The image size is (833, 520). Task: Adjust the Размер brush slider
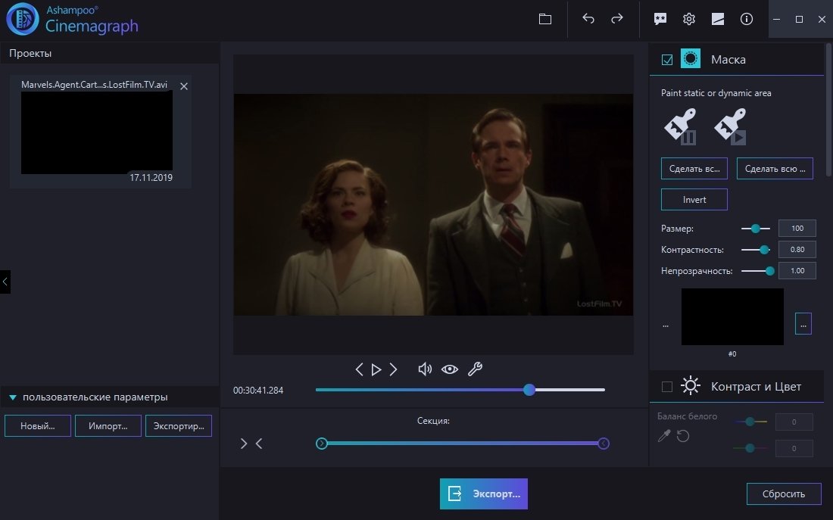pyautogui.click(x=756, y=229)
